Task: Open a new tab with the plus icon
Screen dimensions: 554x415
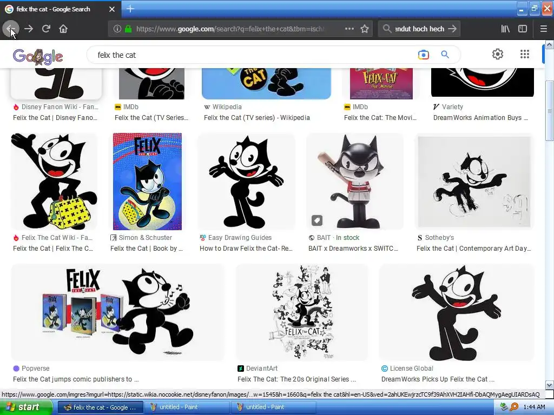Action: pyautogui.click(x=130, y=9)
